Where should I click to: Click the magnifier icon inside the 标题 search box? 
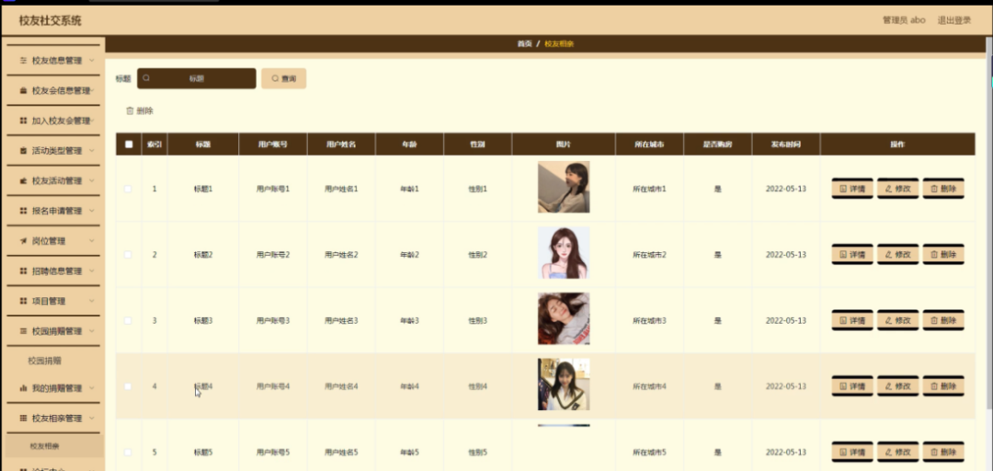coord(146,78)
